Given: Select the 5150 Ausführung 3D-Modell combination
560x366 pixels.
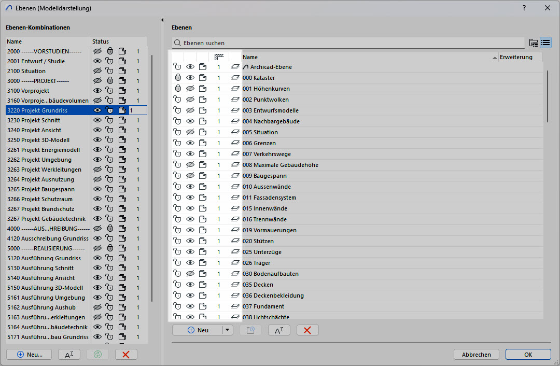Looking at the screenshot, I should tap(45, 288).
